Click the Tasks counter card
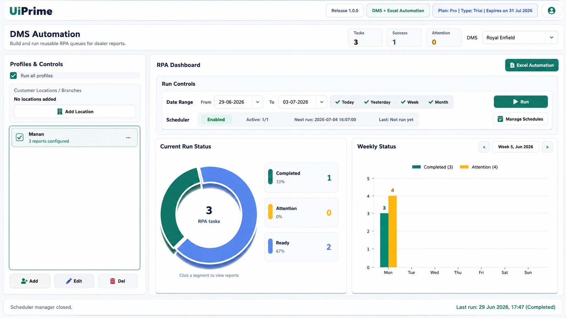This screenshot has width=566, height=318. pyautogui.click(x=365, y=38)
